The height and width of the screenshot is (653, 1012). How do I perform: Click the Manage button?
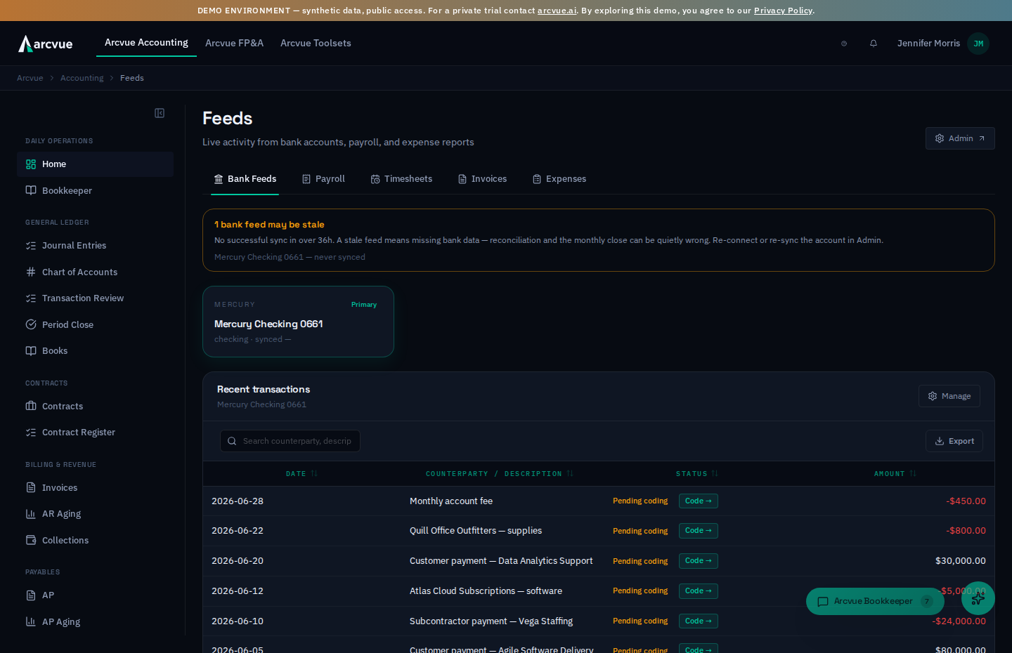(x=949, y=396)
